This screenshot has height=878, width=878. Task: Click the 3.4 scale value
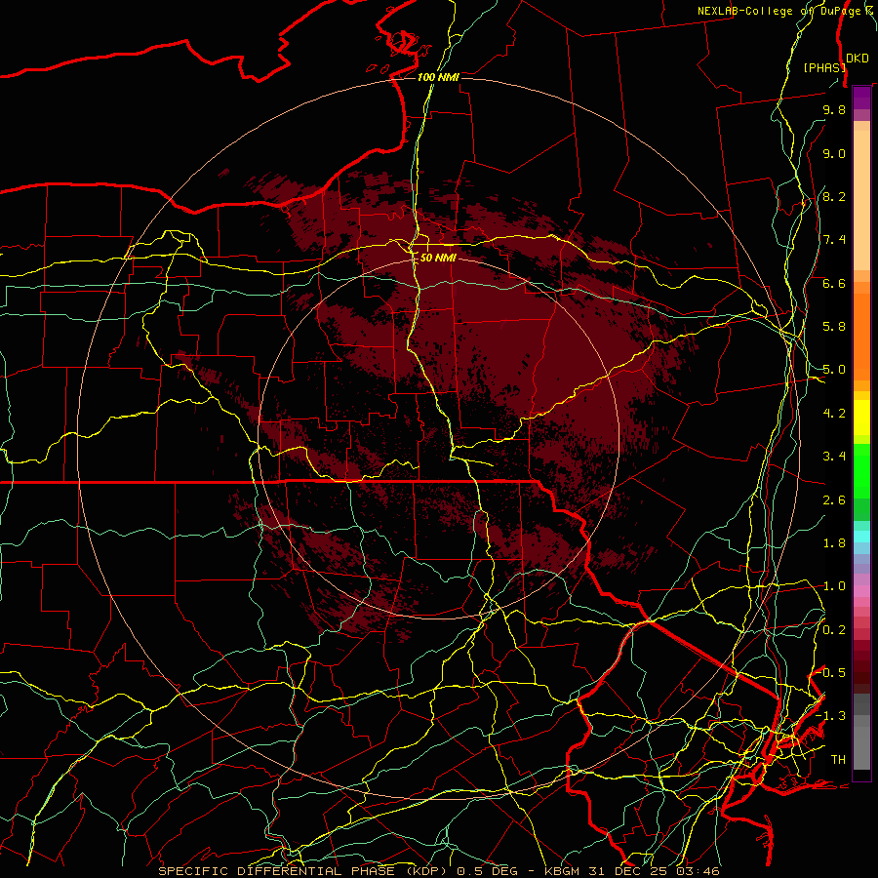click(834, 457)
